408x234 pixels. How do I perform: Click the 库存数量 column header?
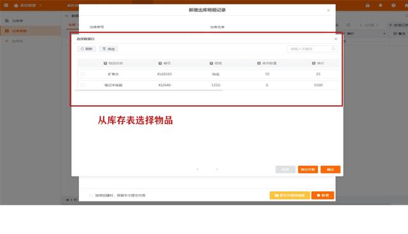click(x=266, y=63)
